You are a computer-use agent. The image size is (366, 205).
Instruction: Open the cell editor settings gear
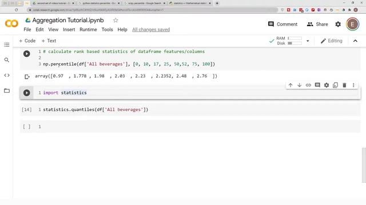pos(327,85)
